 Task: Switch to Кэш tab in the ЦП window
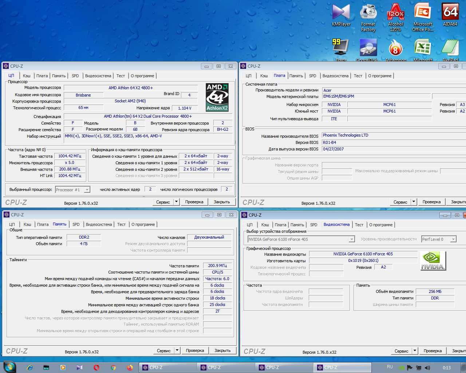click(27, 76)
